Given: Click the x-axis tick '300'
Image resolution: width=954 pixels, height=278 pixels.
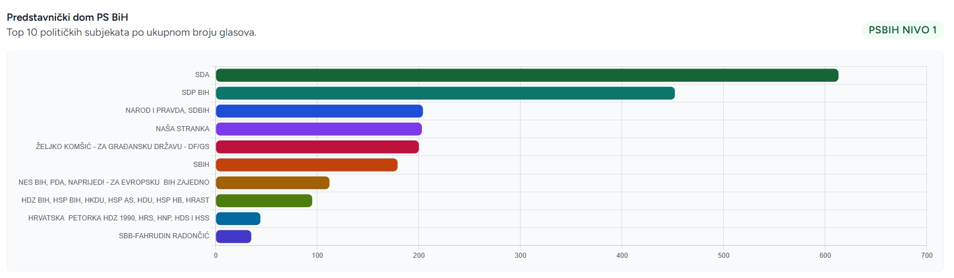Looking at the screenshot, I should 521,256.
